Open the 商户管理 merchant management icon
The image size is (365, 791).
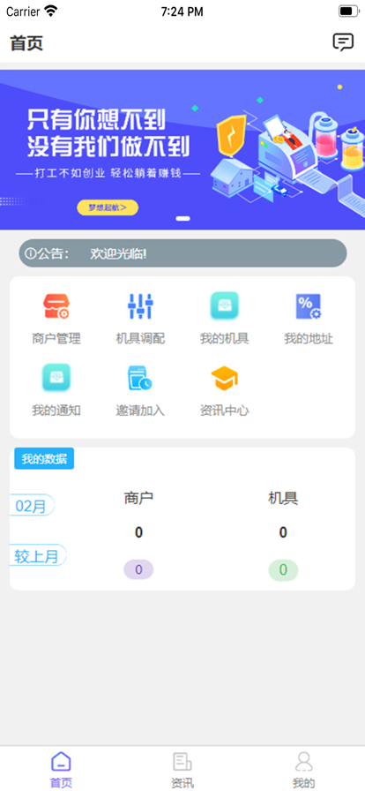tap(56, 306)
